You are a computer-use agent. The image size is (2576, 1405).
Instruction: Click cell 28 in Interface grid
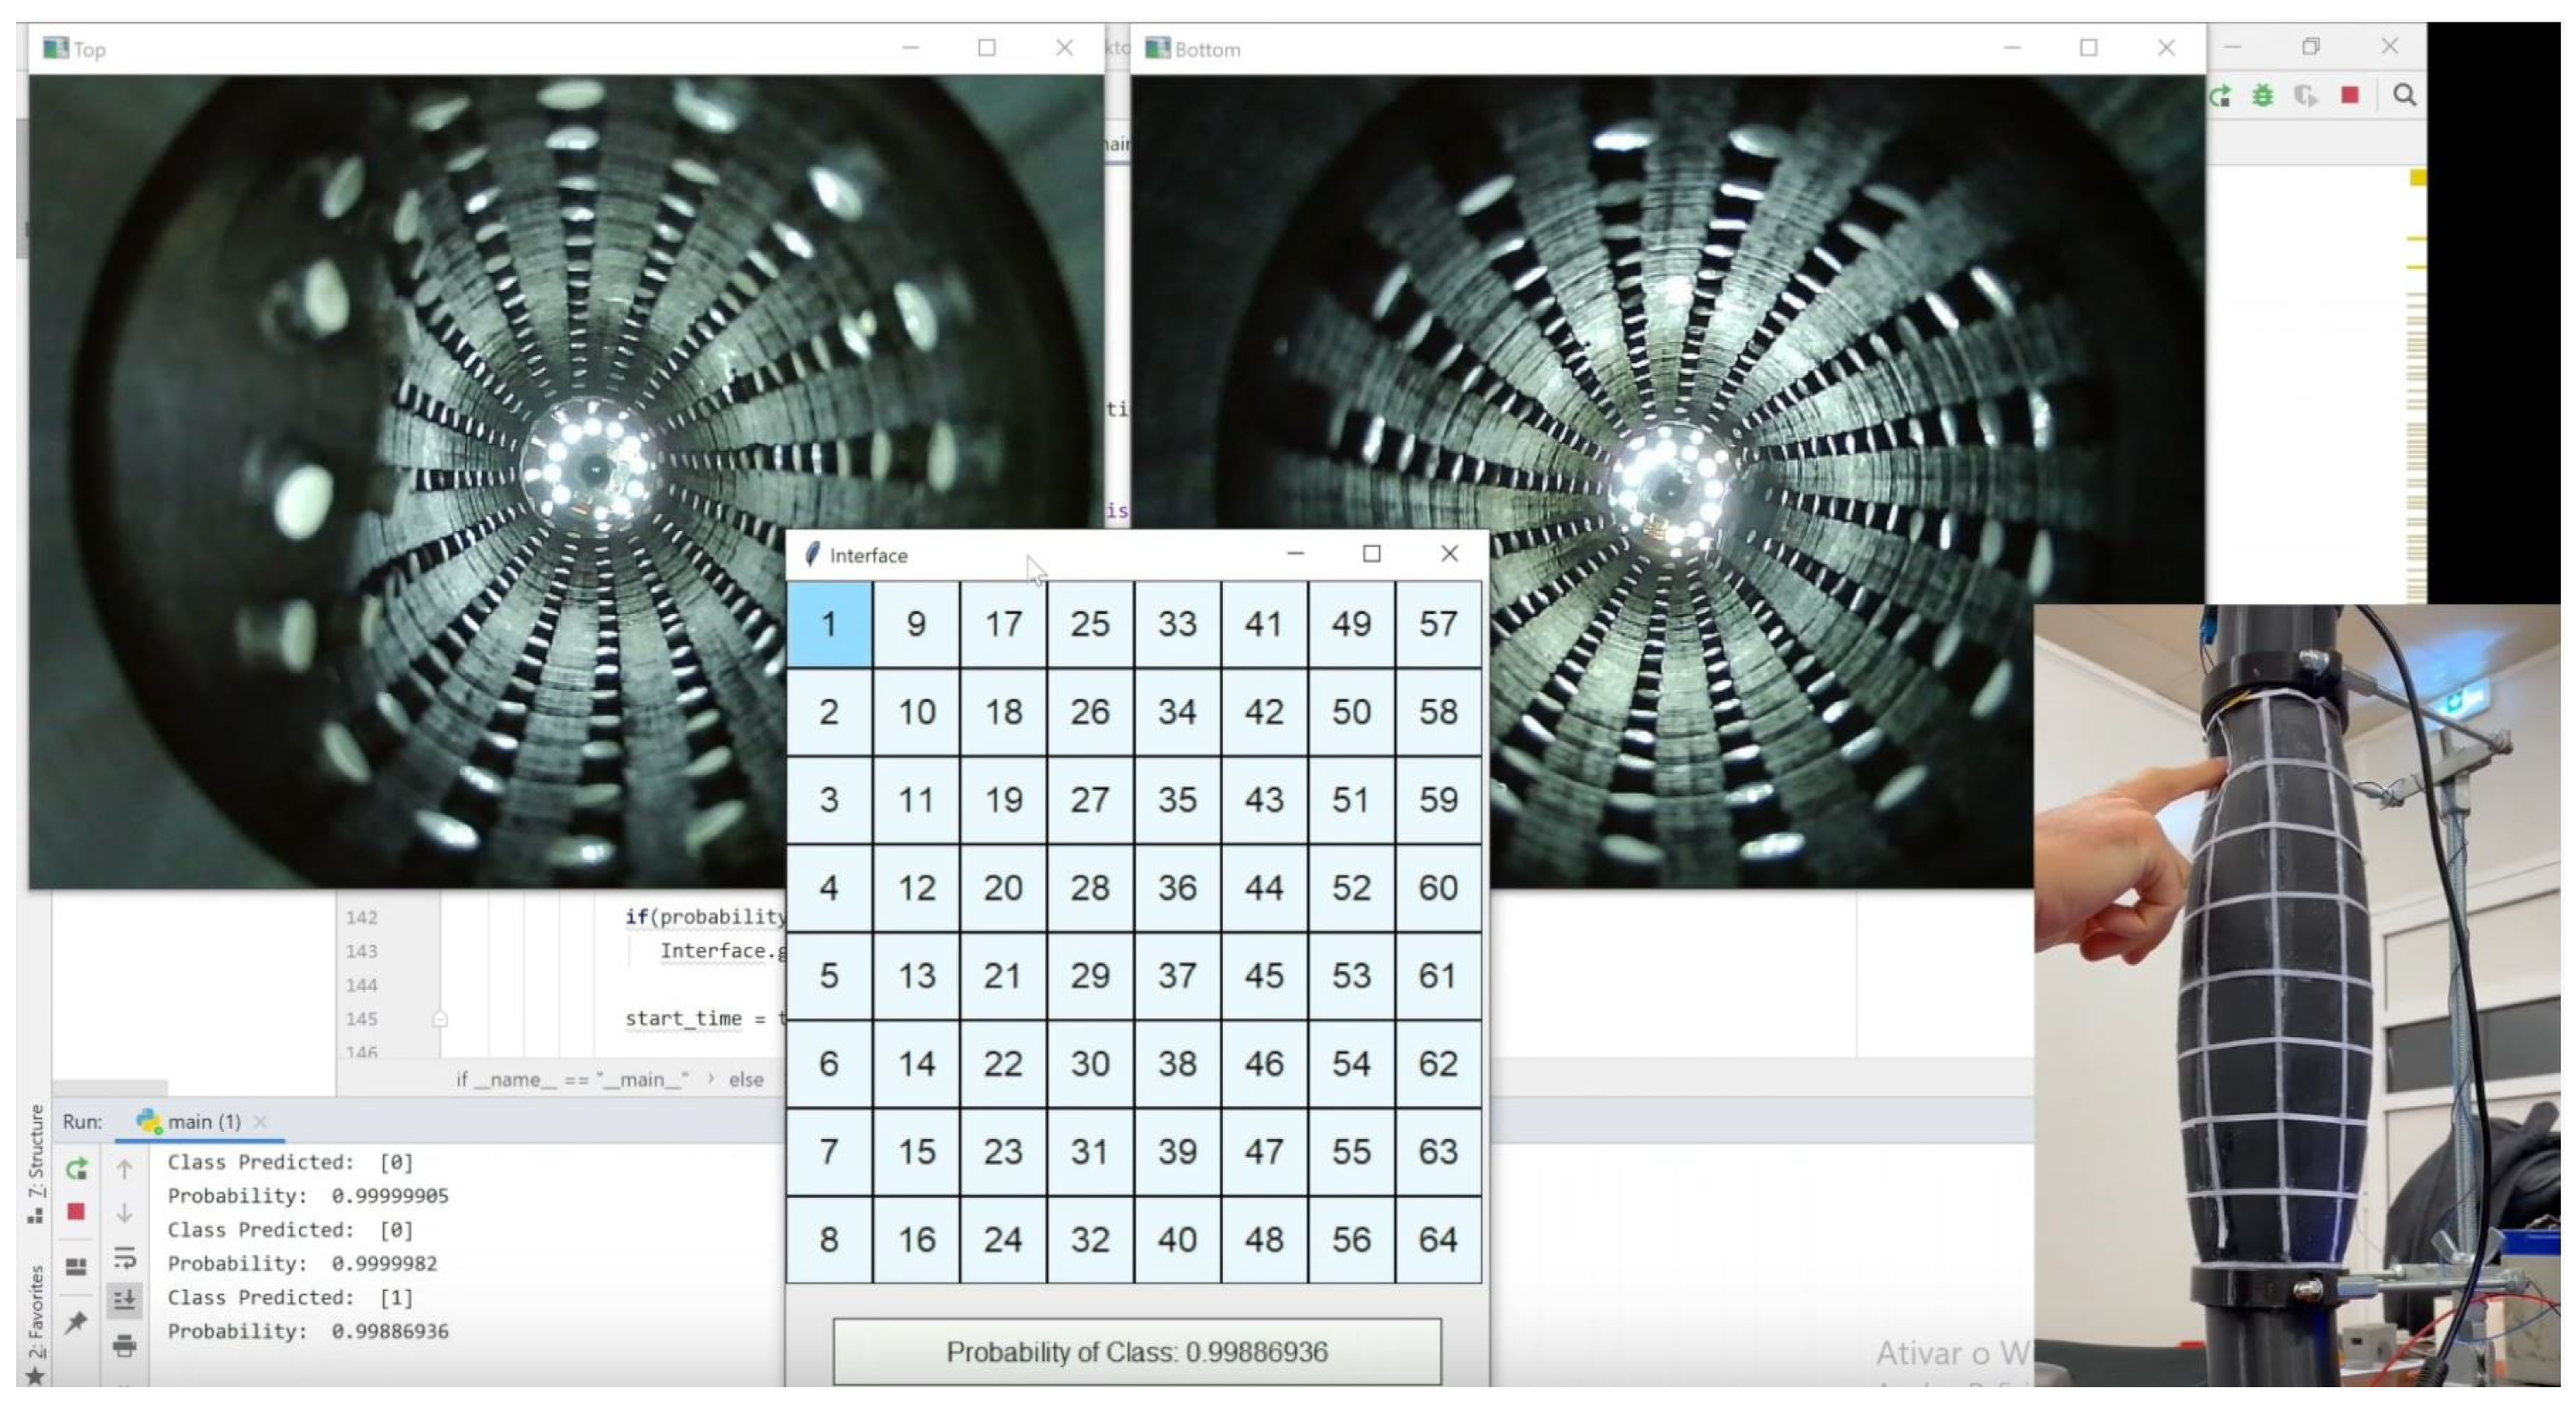[1089, 888]
